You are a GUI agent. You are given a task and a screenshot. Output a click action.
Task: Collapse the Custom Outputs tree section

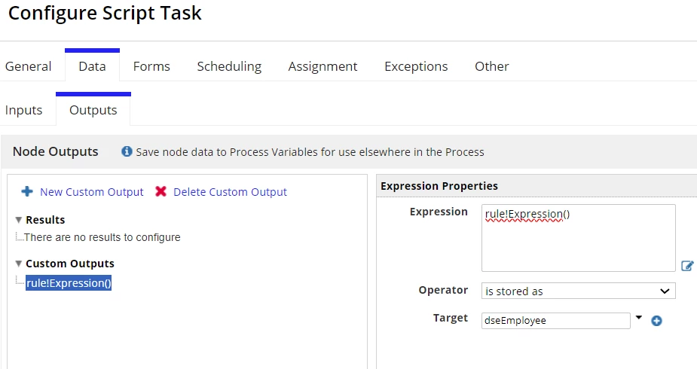pyautogui.click(x=19, y=264)
